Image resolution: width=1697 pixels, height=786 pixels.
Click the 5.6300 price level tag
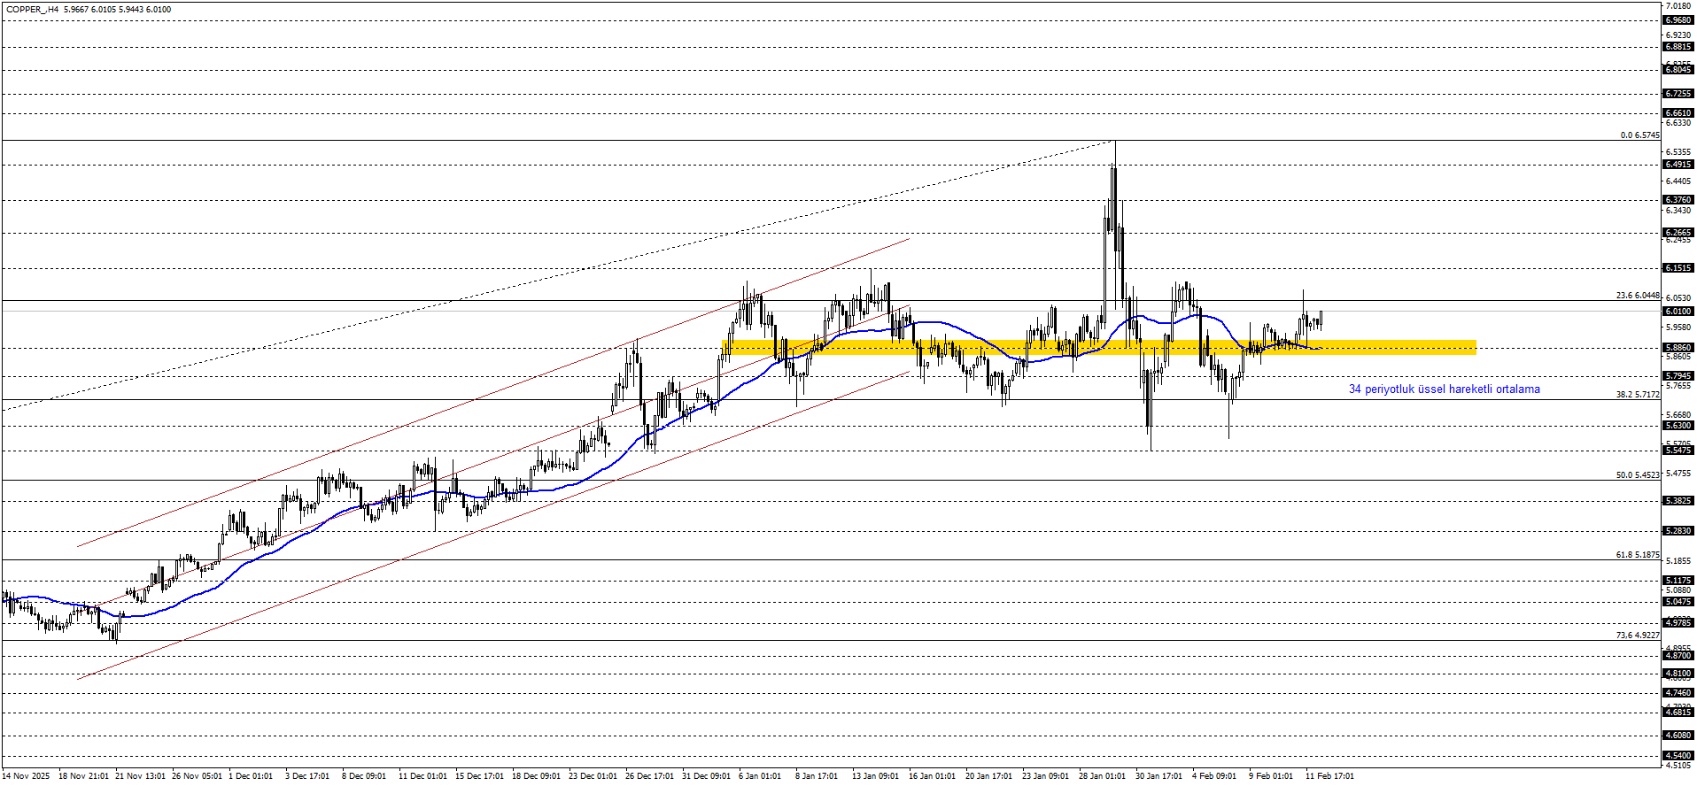click(x=1678, y=426)
